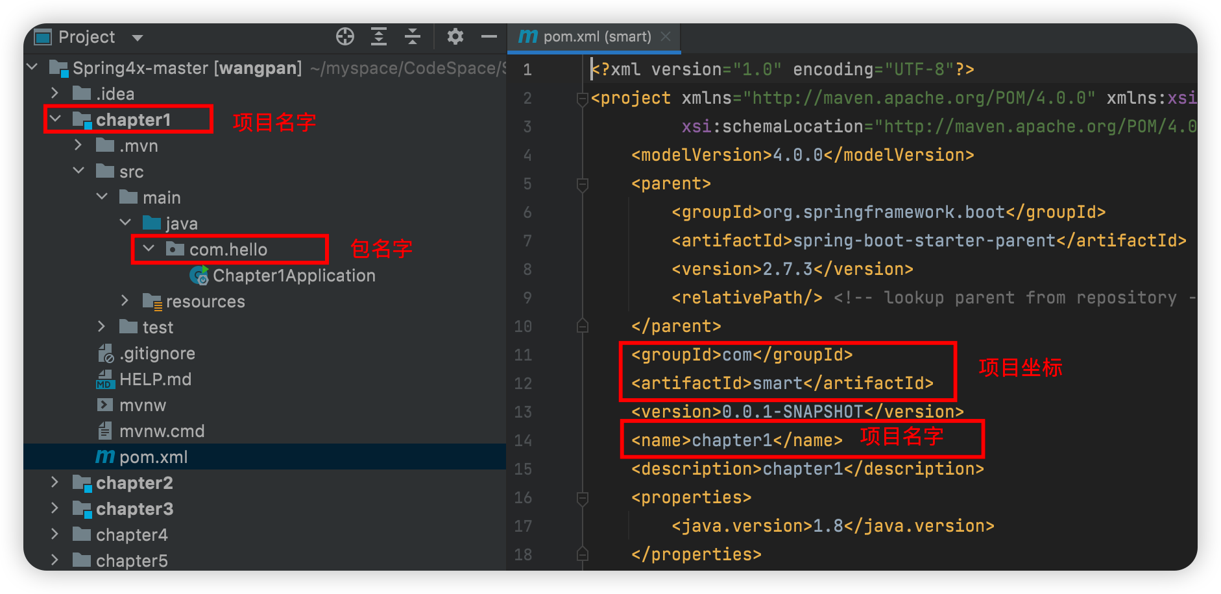Select the mvnw script file
The image size is (1221, 594).
coord(143,405)
